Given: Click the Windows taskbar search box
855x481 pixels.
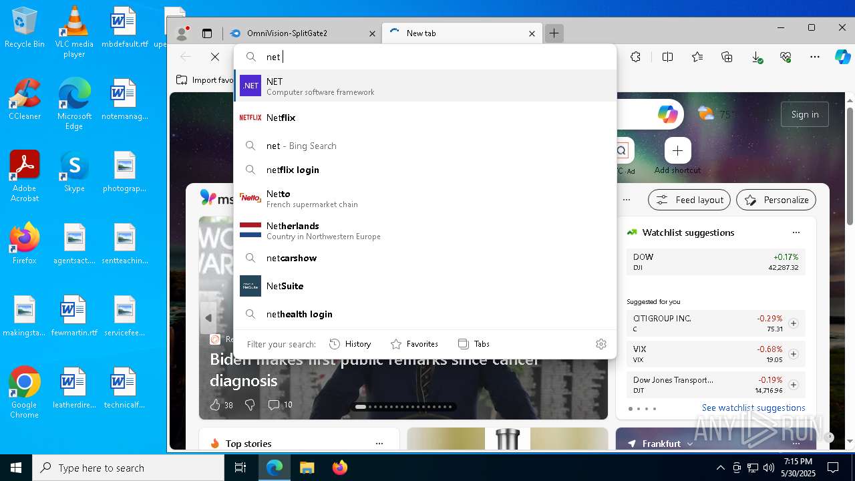Looking at the screenshot, I should (x=128, y=468).
